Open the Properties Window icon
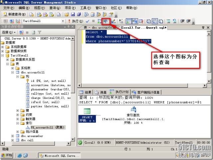The height and width of the screenshot is (160, 213). [111, 14]
